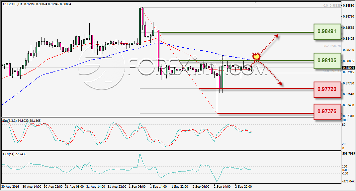Click the 0.98710 price axis value
356x191 pixels.
(x=348, y=17)
